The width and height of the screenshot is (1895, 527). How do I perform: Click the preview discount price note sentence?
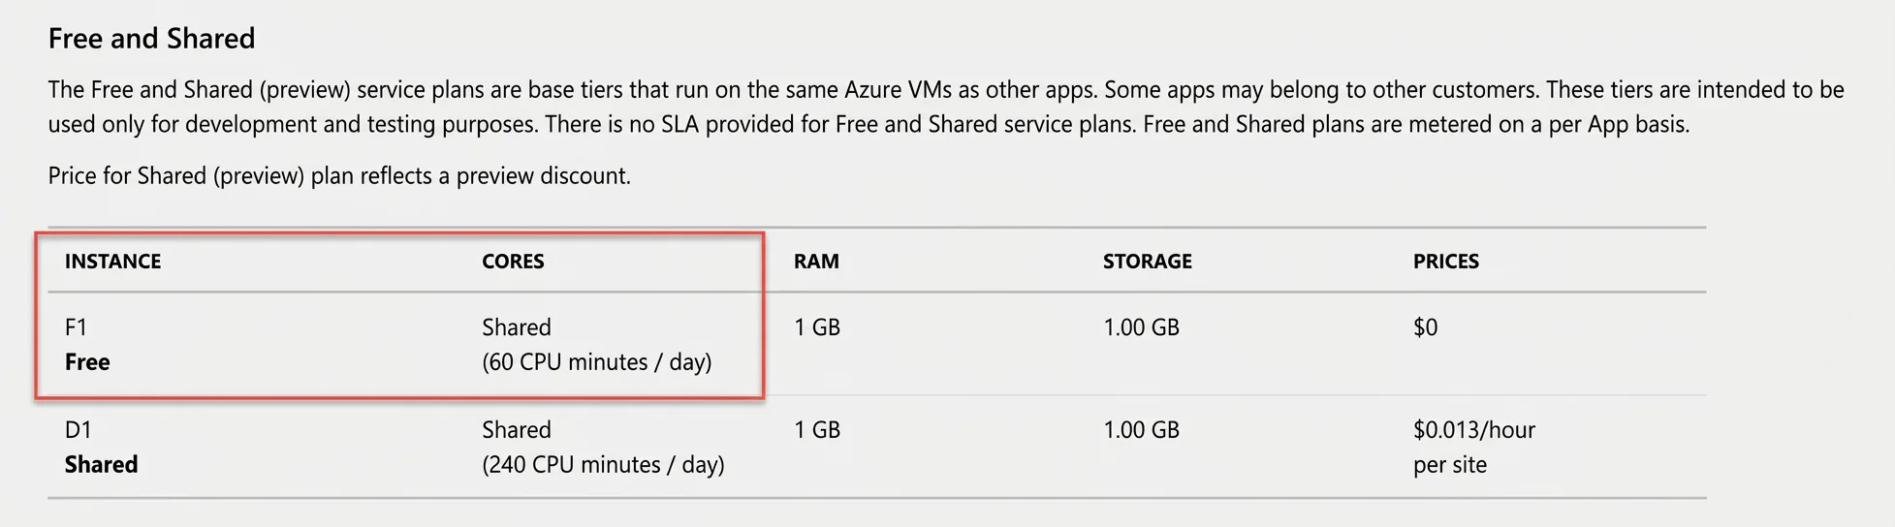[x=339, y=176]
